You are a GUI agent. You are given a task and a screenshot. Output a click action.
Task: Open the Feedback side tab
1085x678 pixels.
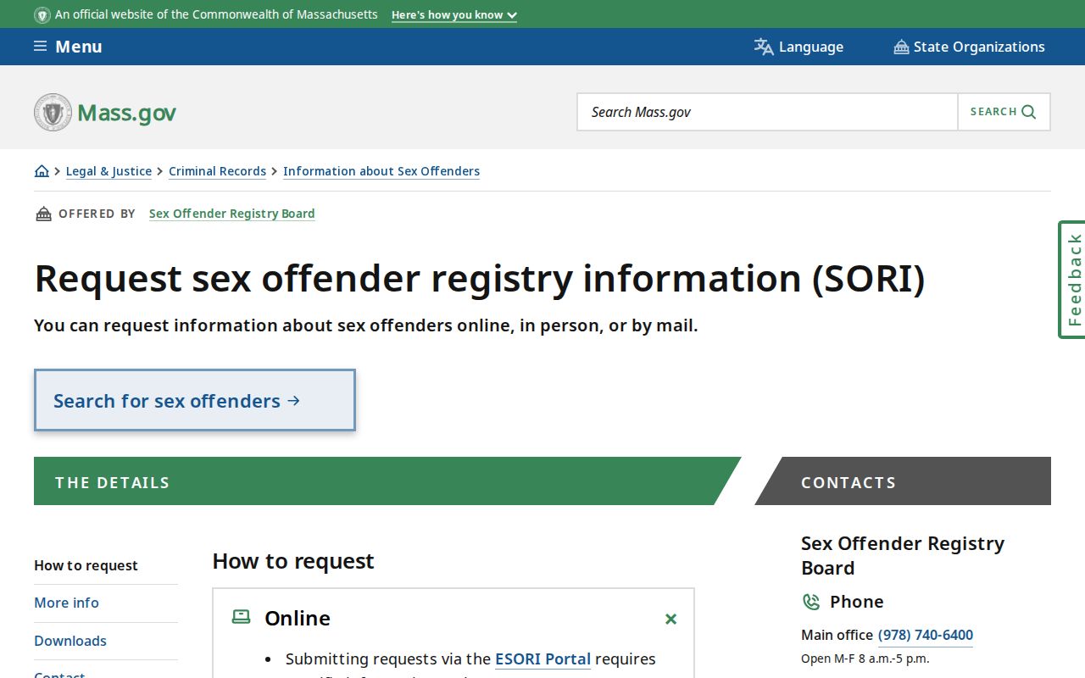(1072, 280)
